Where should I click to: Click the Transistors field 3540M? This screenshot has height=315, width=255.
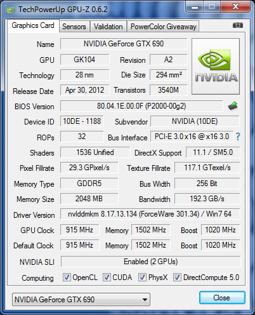point(169,90)
